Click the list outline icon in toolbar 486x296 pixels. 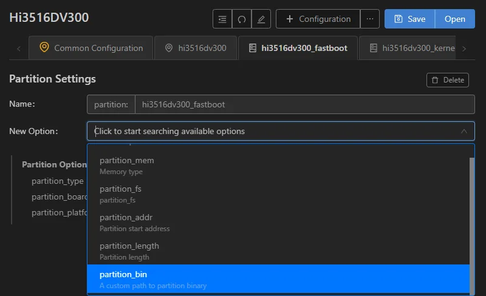click(x=222, y=19)
